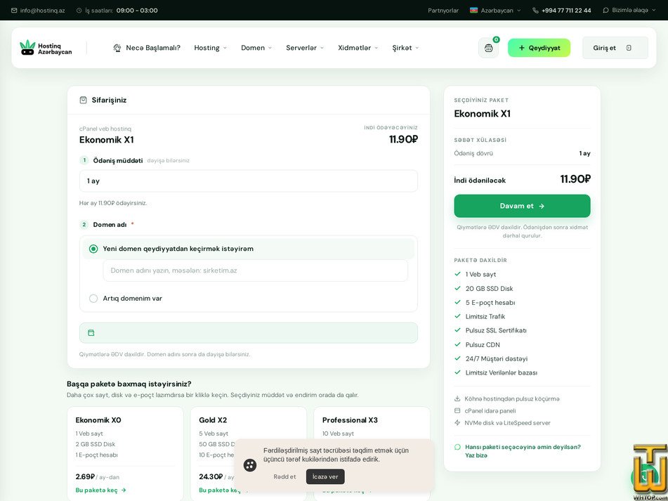Follow Bu paketə keç under Gold X2
This screenshot has width=668, height=501.
[220, 490]
